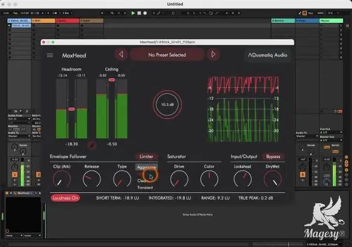
Task: Open the 1 Bar quantization dropdown
Action: tap(67, 13)
